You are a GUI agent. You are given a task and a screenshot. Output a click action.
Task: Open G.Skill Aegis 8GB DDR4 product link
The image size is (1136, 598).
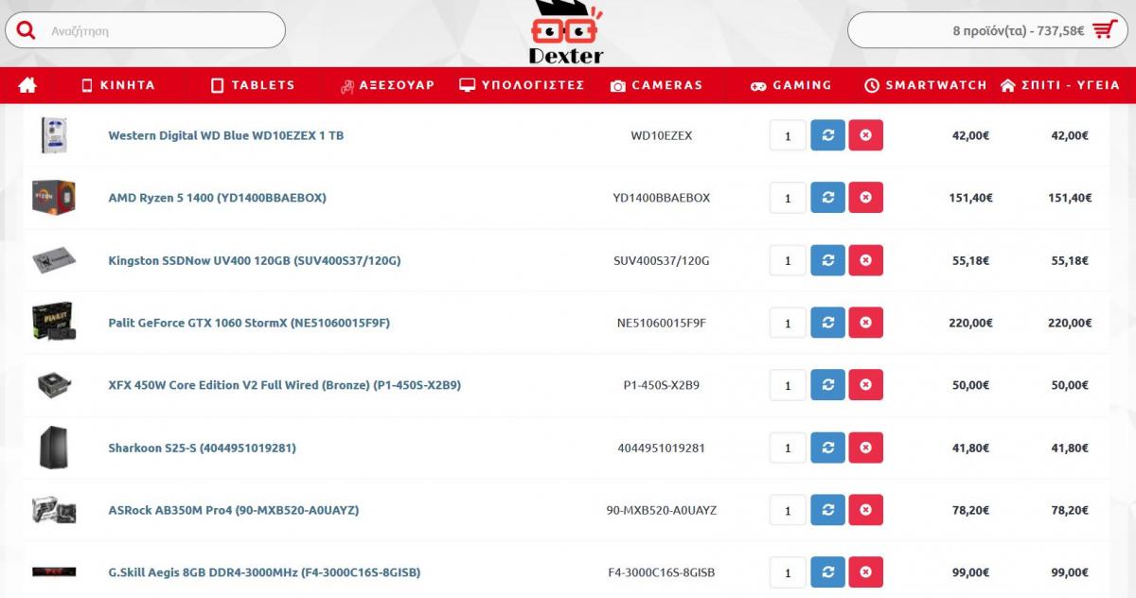tap(264, 572)
